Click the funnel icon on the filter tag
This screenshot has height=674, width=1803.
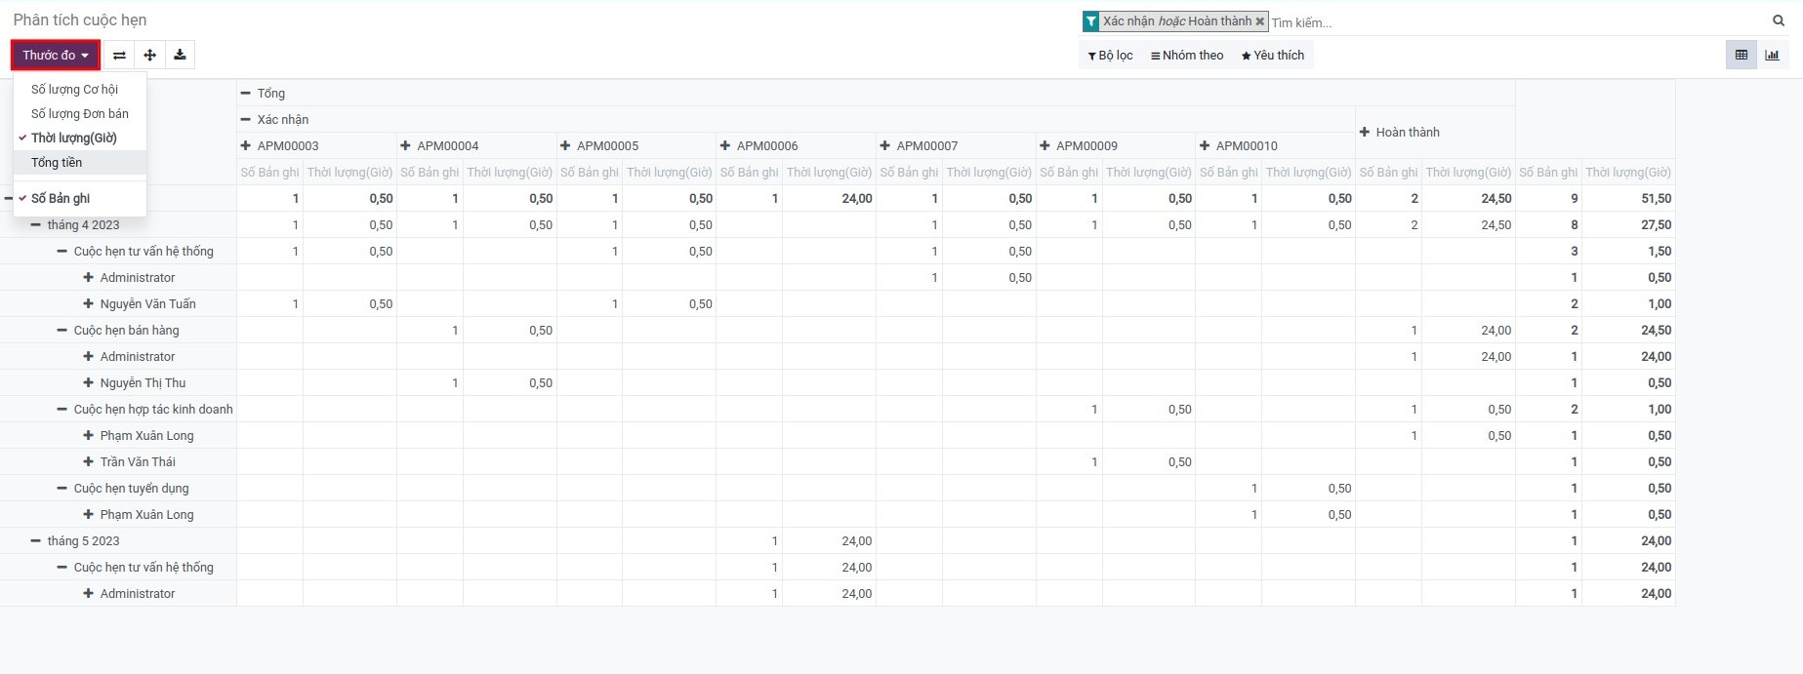[x=1091, y=21]
